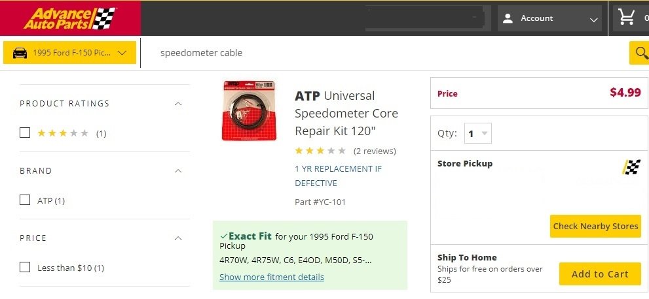Click the account person icon
649x299 pixels.
tap(508, 18)
